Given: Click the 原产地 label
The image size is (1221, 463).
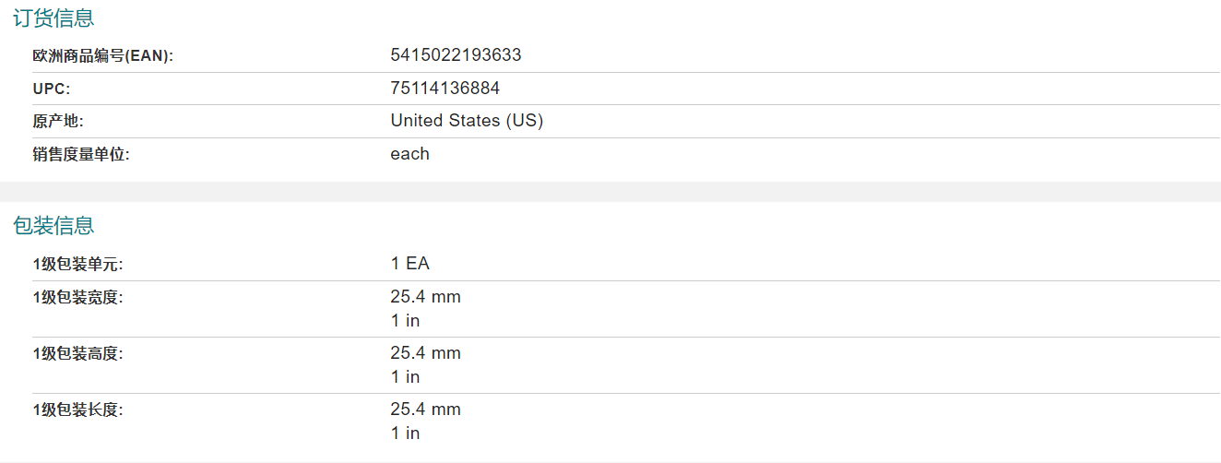Looking at the screenshot, I should click(x=58, y=122).
